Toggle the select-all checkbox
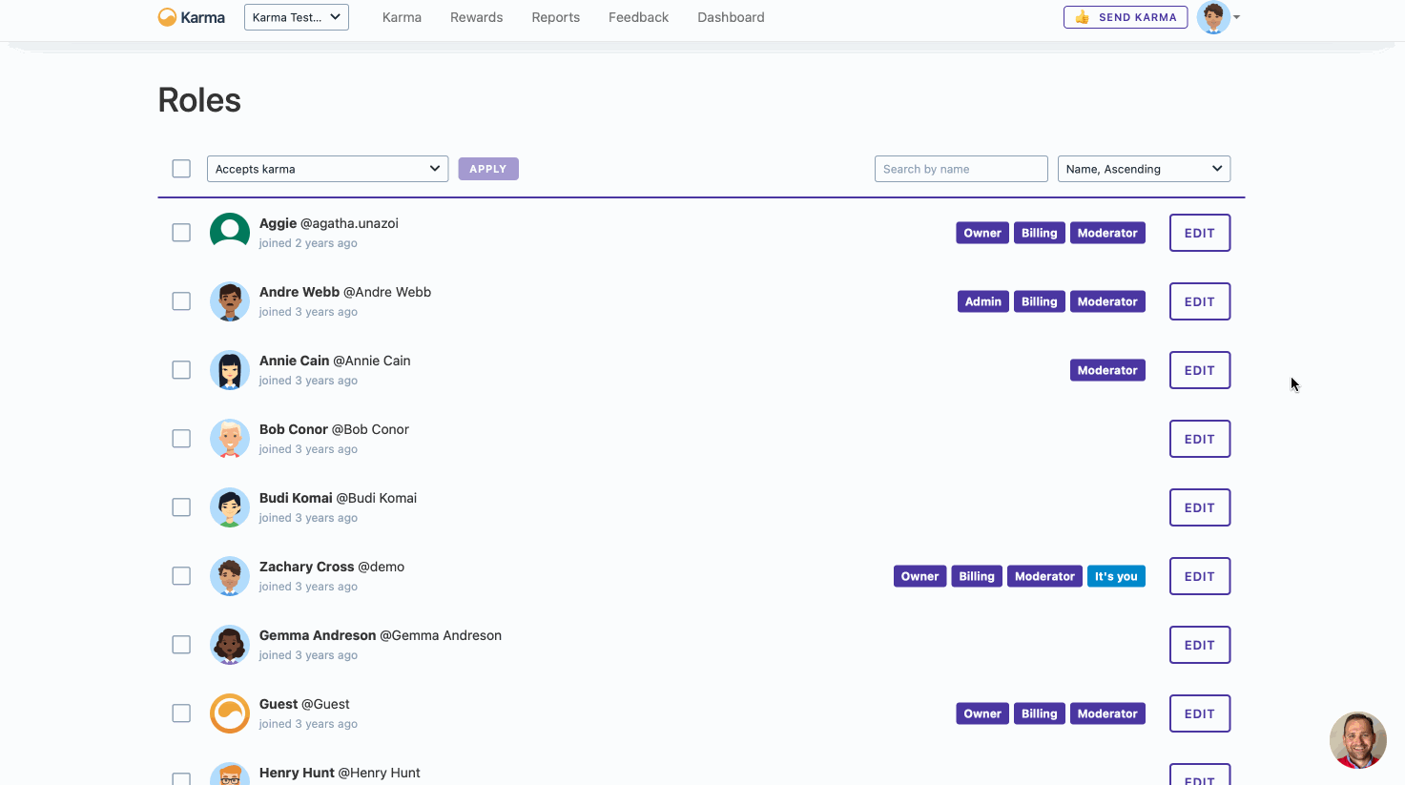 [x=181, y=169]
